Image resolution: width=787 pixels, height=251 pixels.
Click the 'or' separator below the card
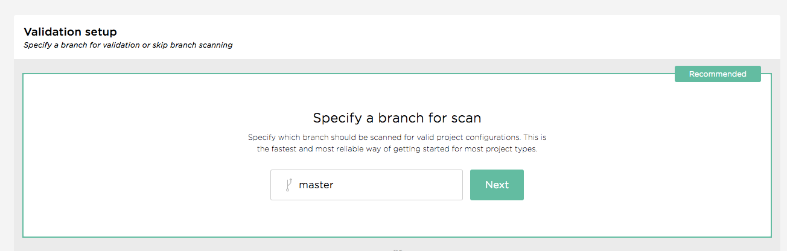coord(397,249)
